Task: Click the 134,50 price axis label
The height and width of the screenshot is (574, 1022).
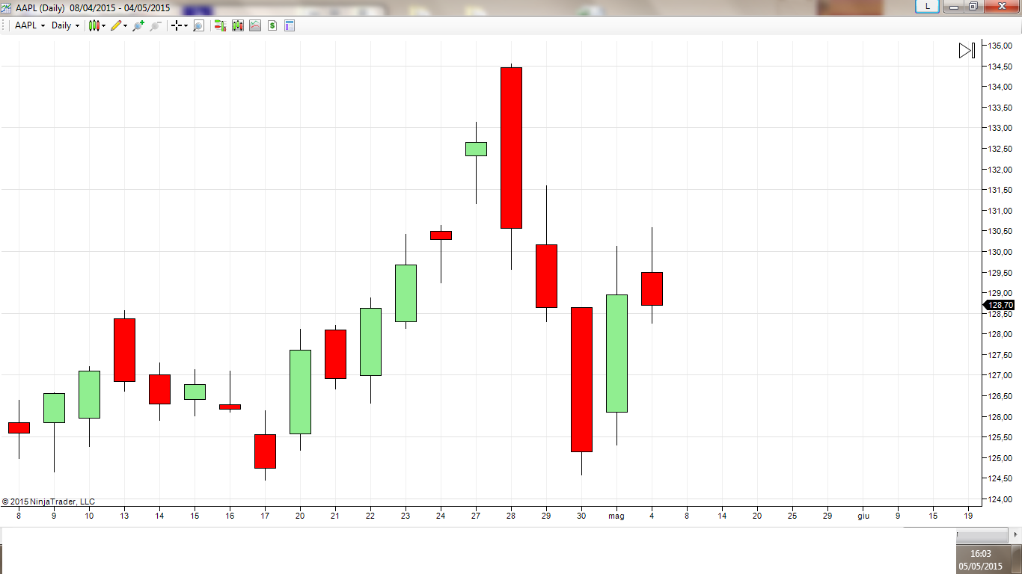Action: coord(1001,67)
